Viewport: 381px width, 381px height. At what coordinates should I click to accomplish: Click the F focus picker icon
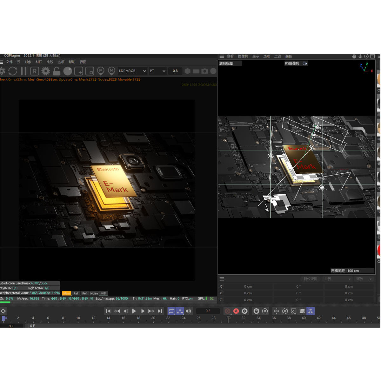tap(101, 71)
